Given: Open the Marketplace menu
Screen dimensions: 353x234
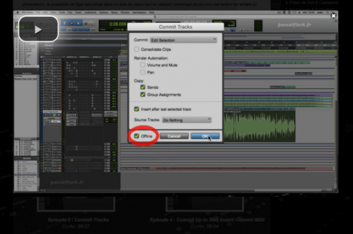Looking at the screenshot, I should (139, 12).
